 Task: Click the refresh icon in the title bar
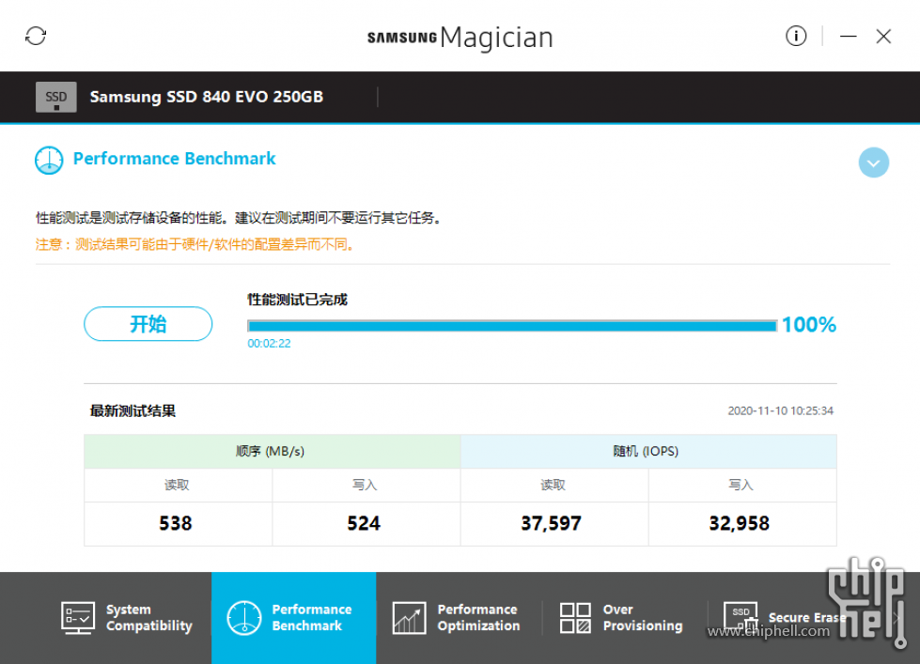36,36
